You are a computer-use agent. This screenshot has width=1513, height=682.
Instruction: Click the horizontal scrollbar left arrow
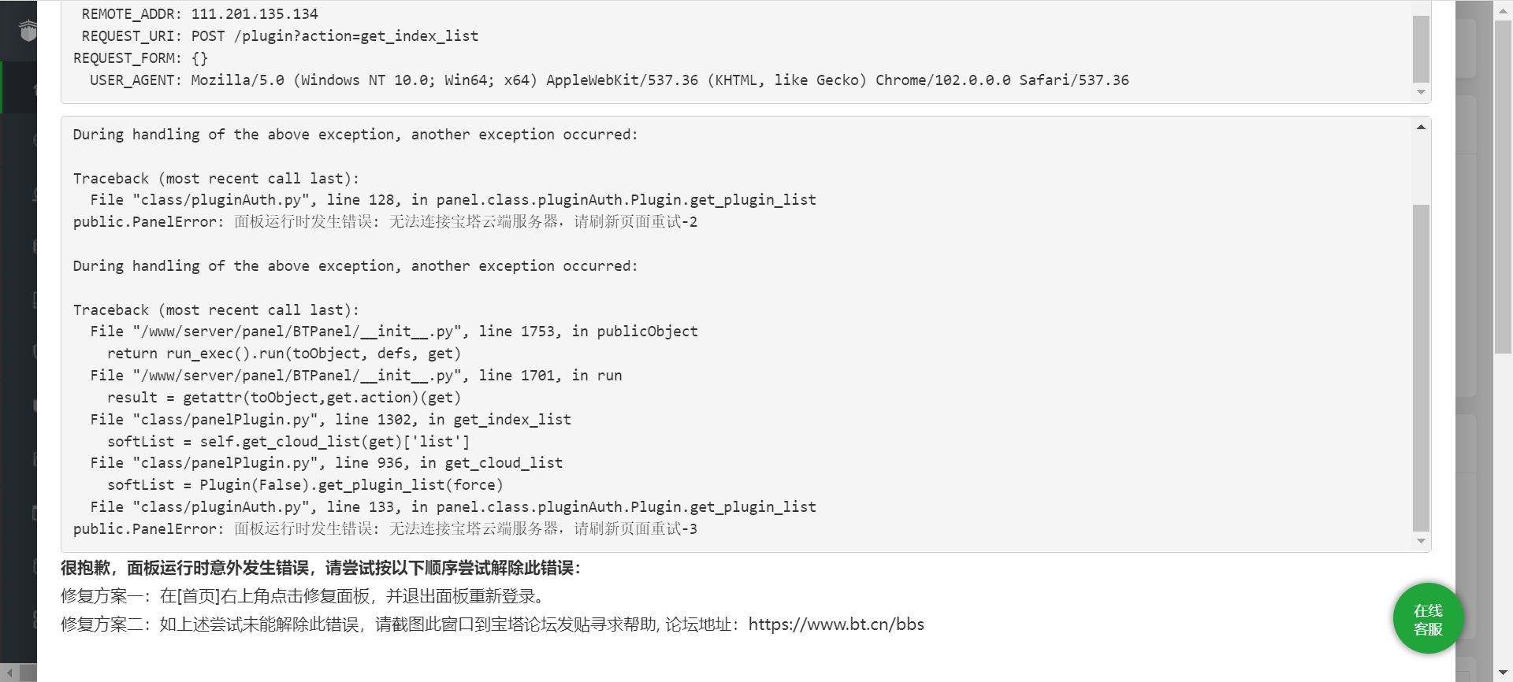pyautogui.click(x=9, y=673)
